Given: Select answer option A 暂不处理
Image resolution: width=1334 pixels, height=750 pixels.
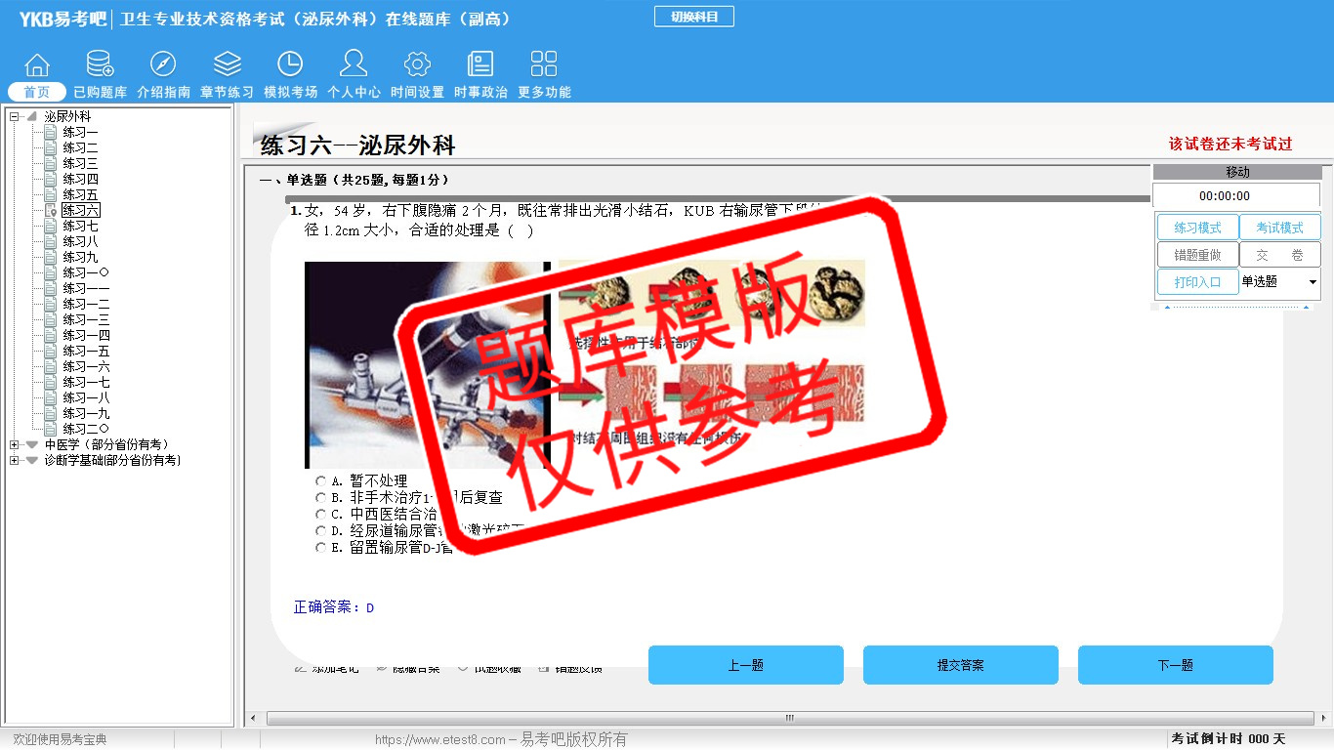Looking at the screenshot, I should tap(321, 481).
